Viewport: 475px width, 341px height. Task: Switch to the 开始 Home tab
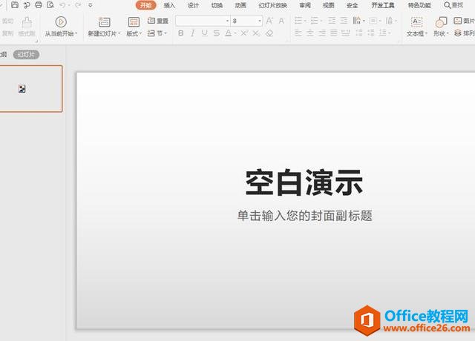tap(145, 5)
